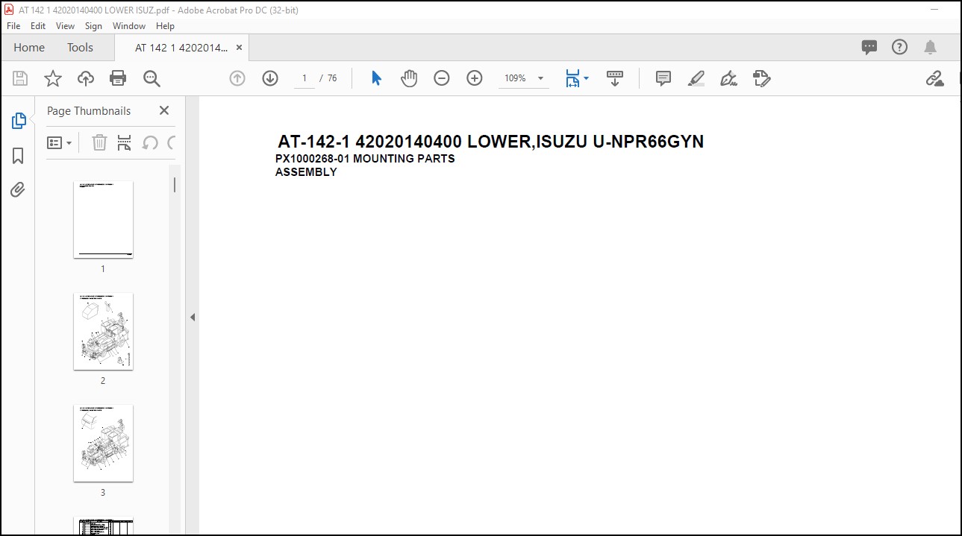Image resolution: width=962 pixels, height=536 pixels.
Task: Click the PX1000268-01 MOUNTING PARTS text
Action: point(365,159)
